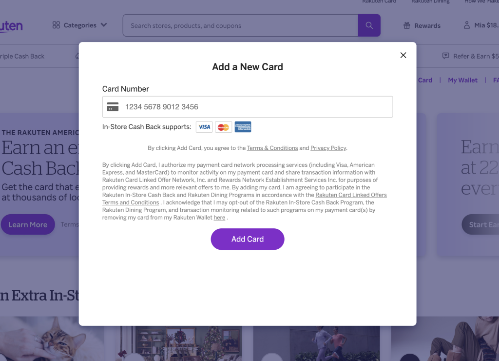The width and height of the screenshot is (499, 361).
Task: Click the Refer & Earn icon
Action: click(x=445, y=56)
